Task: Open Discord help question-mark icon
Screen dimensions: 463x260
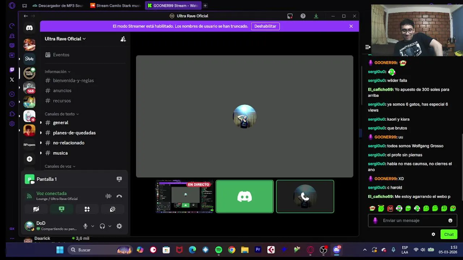Action: pos(303,16)
